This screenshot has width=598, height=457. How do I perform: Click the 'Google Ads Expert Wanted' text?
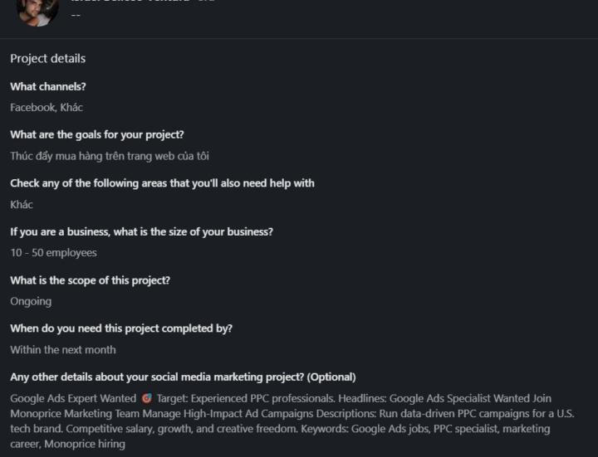pos(73,399)
